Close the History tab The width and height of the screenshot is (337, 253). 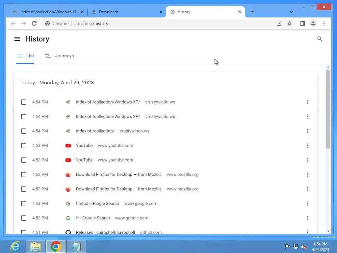(240, 12)
